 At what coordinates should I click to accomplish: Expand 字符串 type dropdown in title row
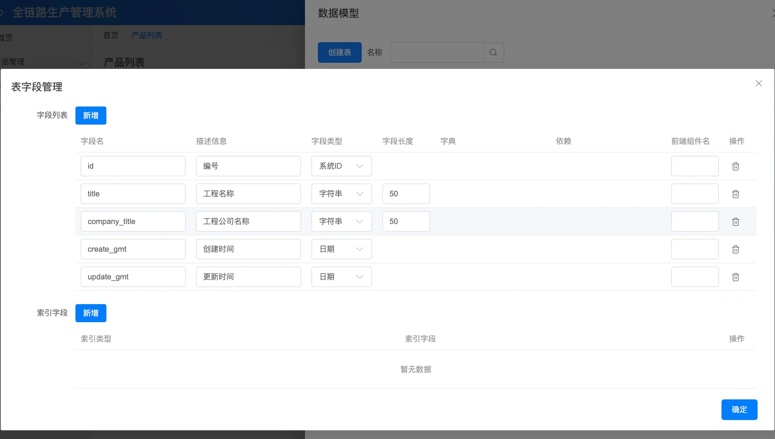(x=341, y=194)
